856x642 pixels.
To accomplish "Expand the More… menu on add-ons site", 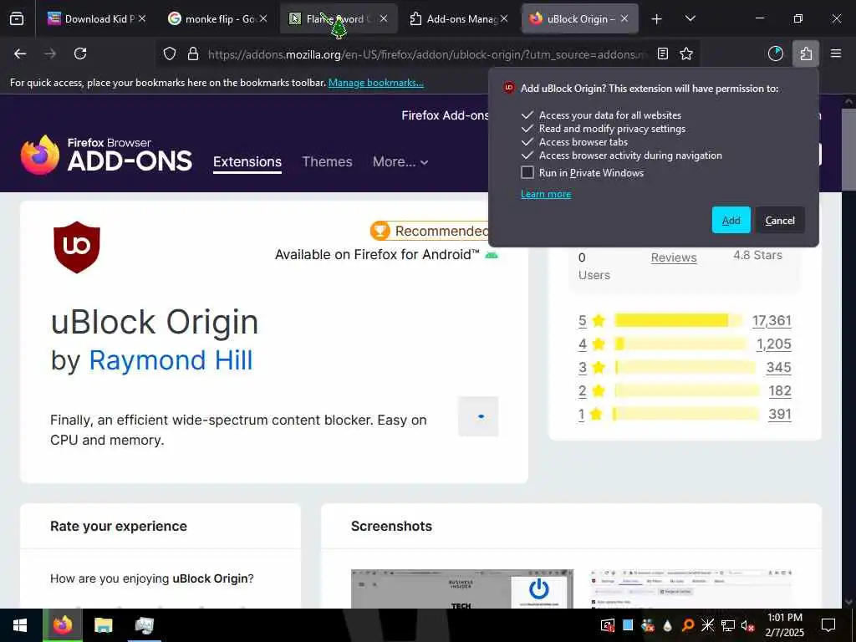I will tap(400, 161).
